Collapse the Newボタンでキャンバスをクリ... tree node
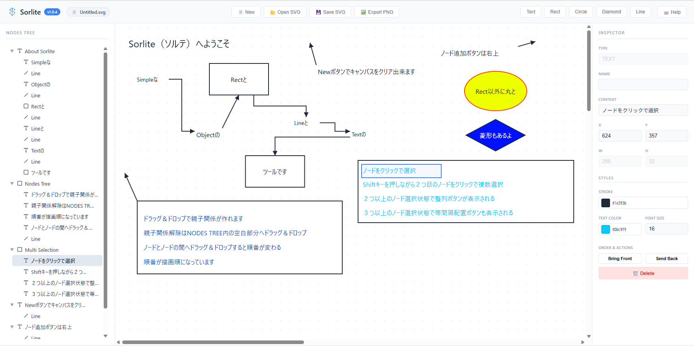 12,305
